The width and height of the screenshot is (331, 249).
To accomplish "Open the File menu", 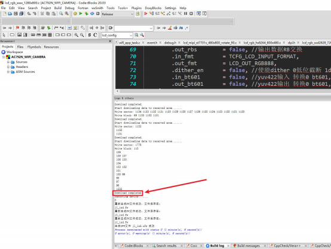I will pos(4,8).
